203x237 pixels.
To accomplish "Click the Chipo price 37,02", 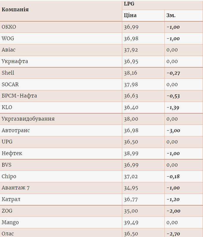I will coord(131,176).
